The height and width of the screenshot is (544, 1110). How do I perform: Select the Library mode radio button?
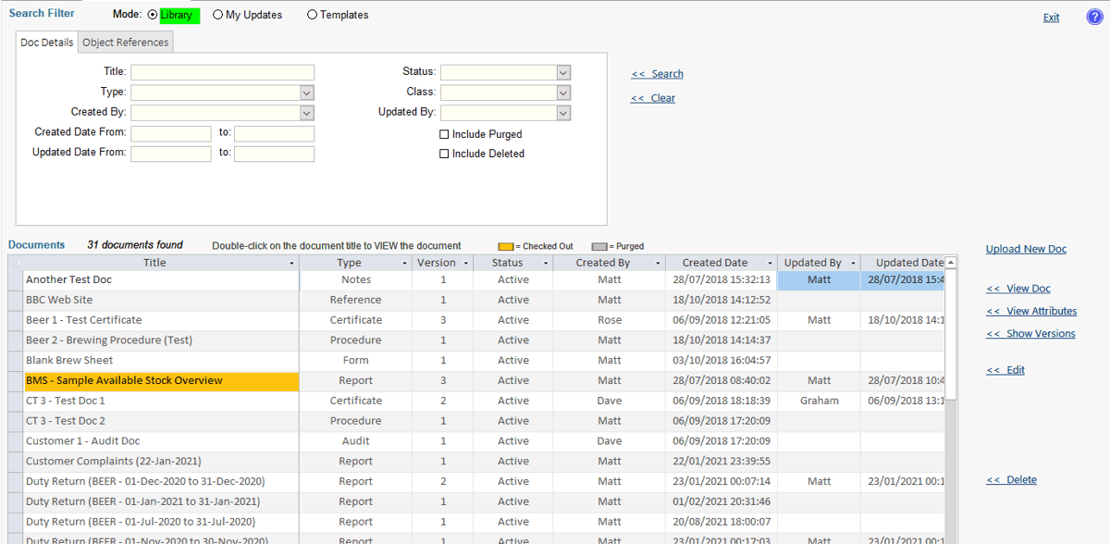click(x=153, y=15)
